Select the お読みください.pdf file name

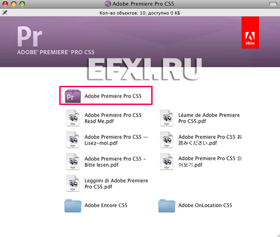pyautogui.click(x=210, y=140)
